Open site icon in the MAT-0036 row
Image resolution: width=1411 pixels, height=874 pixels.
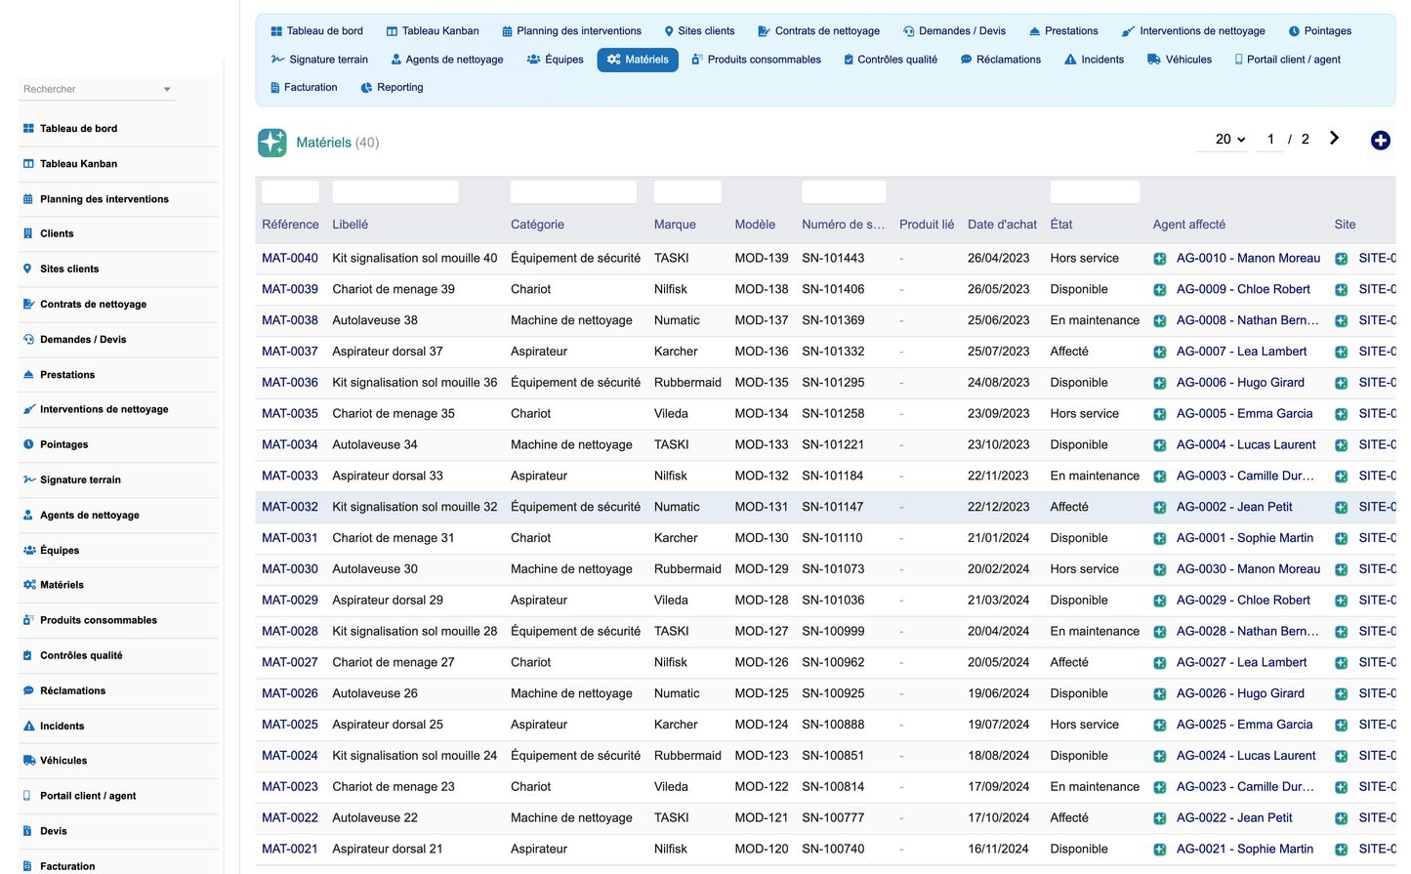point(1341,383)
